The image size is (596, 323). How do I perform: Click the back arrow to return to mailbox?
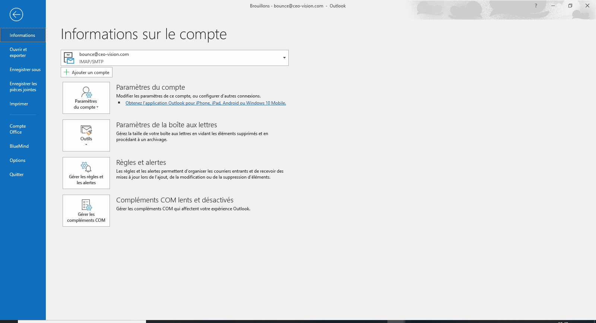[16, 15]
